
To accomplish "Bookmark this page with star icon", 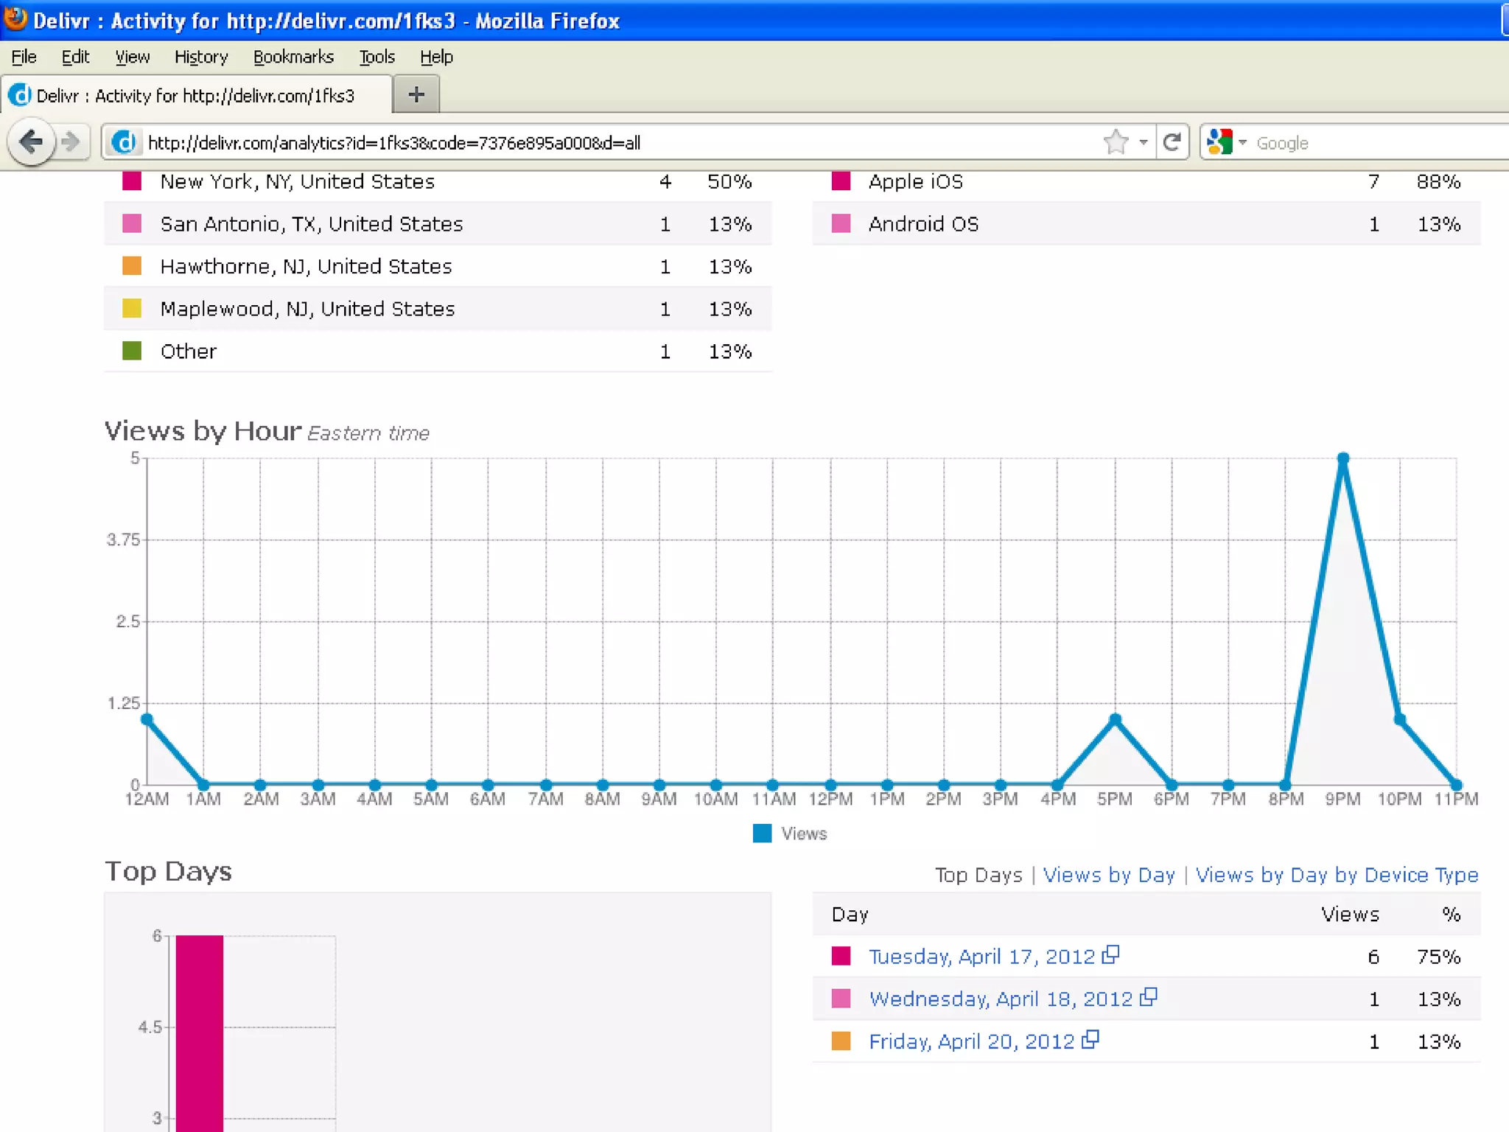I will point(1116,141).
